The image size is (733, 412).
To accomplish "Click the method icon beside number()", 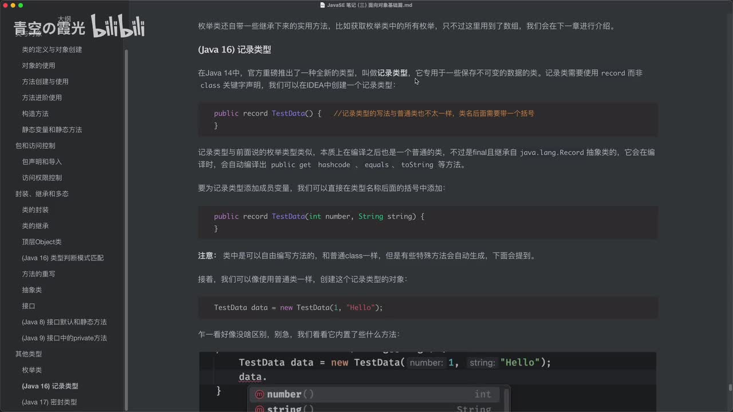I will click(259, 394).
